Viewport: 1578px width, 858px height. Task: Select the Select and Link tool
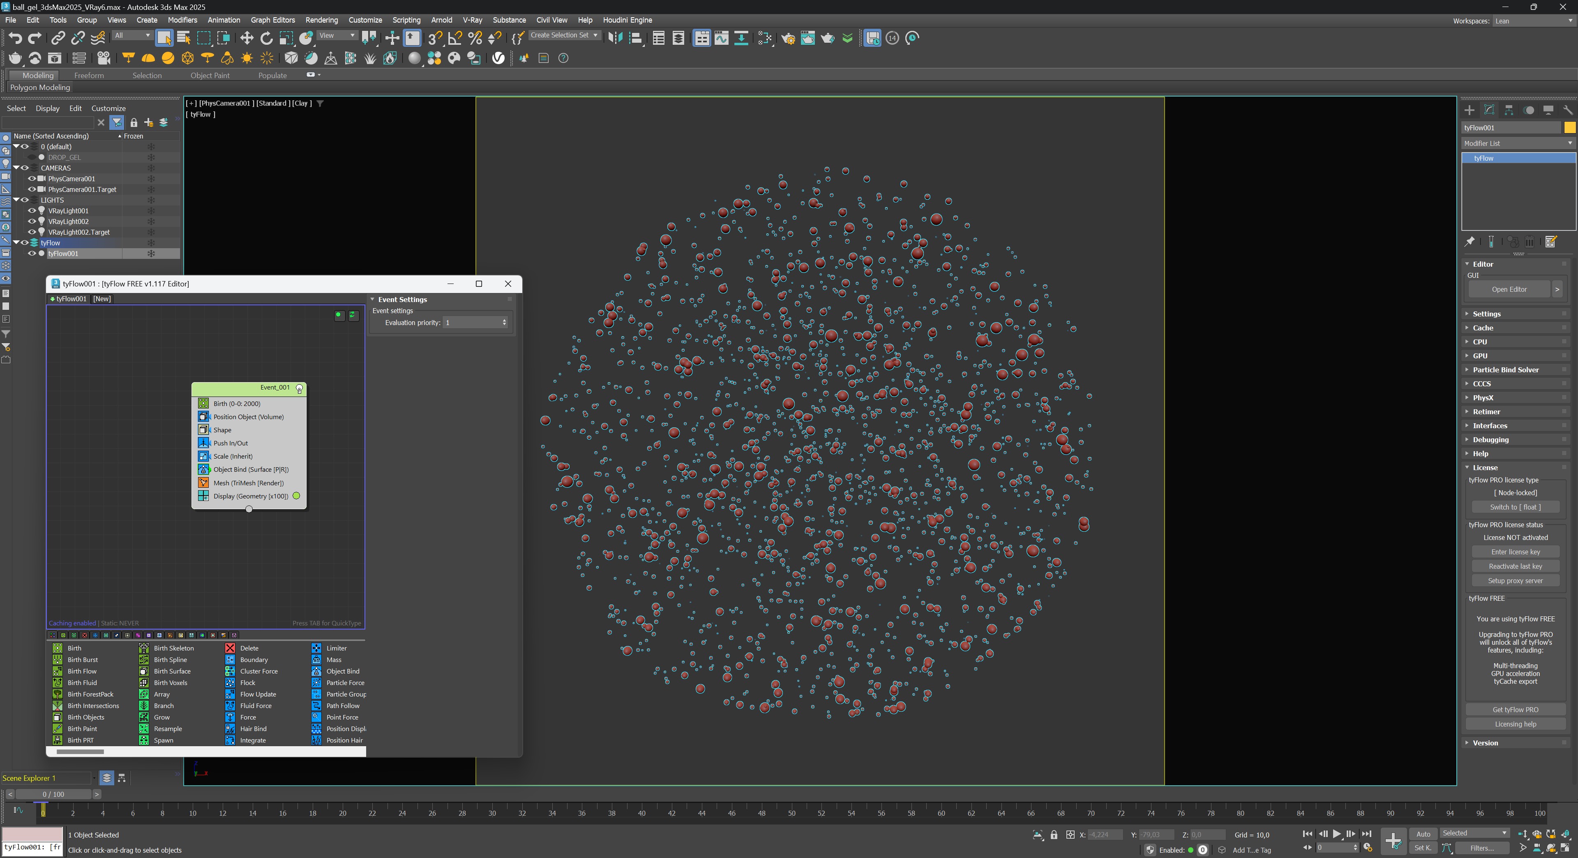[58, 38]
